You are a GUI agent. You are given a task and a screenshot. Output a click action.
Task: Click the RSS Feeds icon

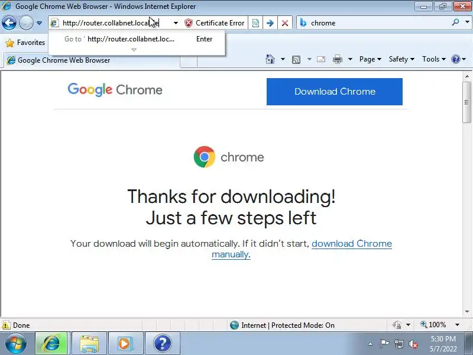(296, 60)
